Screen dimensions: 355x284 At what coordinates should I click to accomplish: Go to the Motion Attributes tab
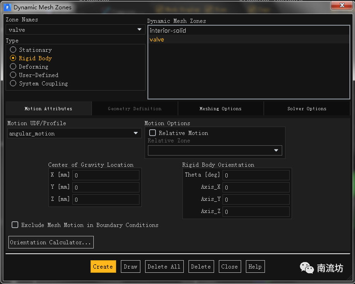coord(49,109)
